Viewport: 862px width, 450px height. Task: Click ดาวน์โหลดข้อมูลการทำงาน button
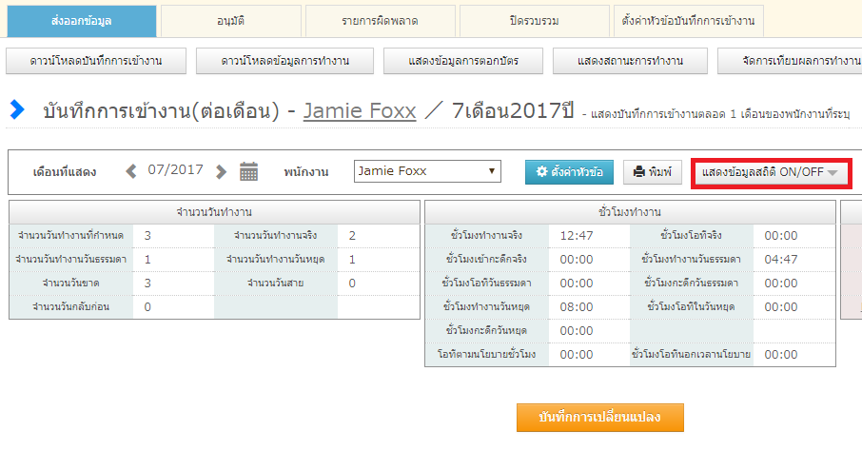[284, 61]
